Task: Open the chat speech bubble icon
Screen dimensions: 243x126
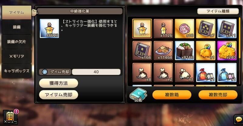Action: (238, 120)
